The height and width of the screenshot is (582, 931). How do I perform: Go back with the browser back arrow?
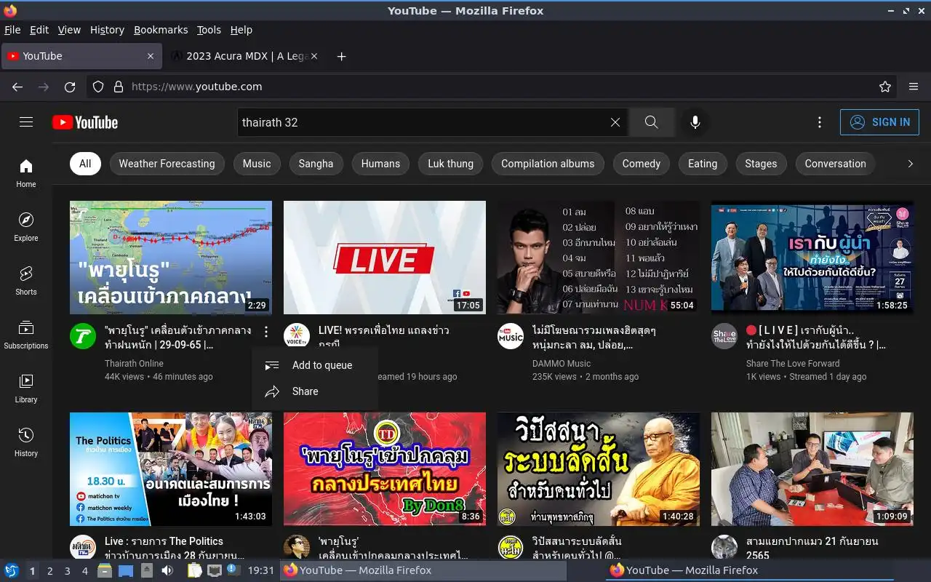click(x=17, y=87)
